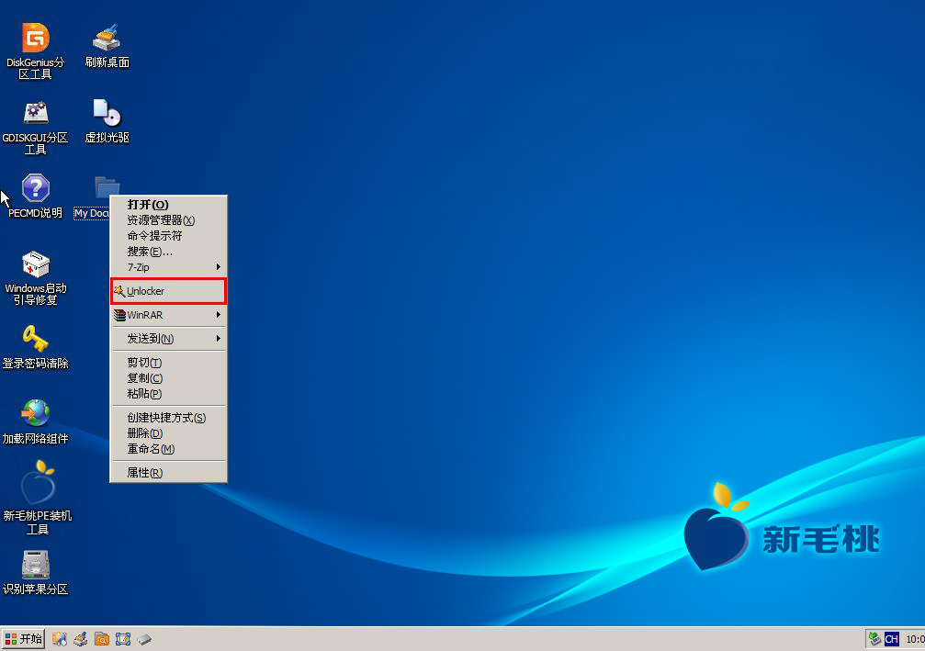Choose 复制(C) in the context menu
Viewport: 925px width, 651px height.
(x=169, y=378)
